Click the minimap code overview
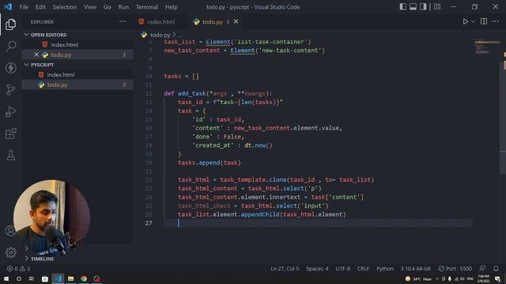This screenshot has width=506, height=284. pos(487,47)
